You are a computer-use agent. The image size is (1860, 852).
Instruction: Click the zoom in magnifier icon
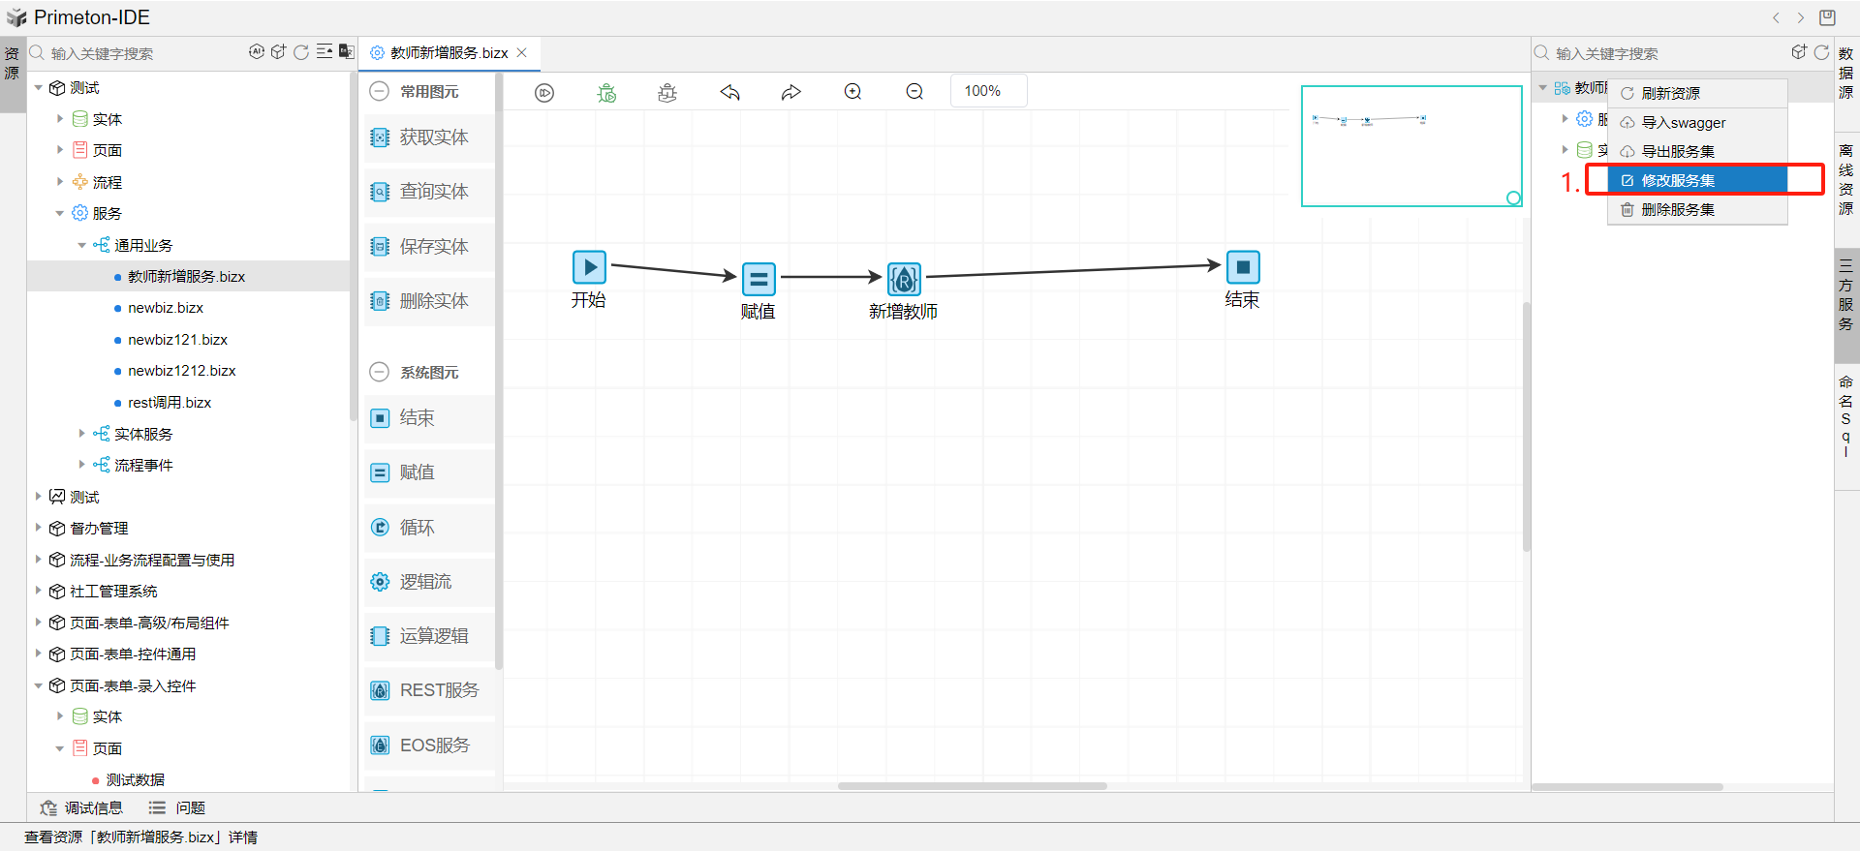pos(852,92)
